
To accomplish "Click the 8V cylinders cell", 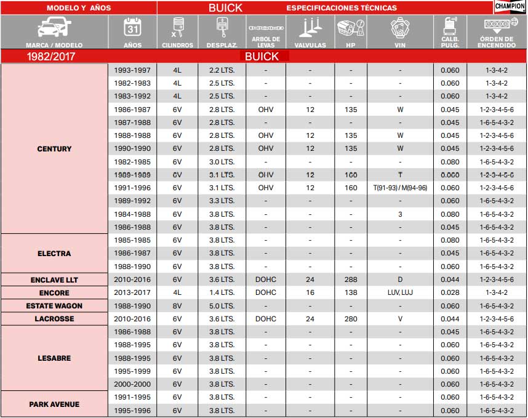I will (177, 306).
